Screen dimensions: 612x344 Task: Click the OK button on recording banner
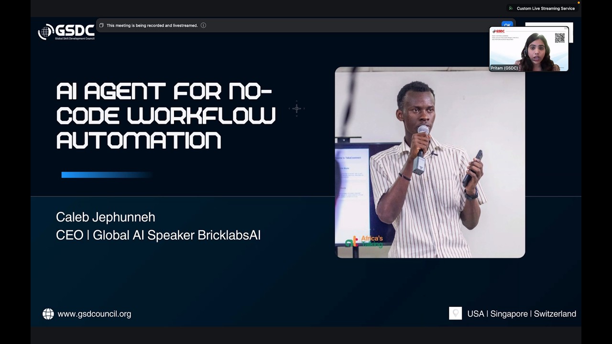[507, 25]
